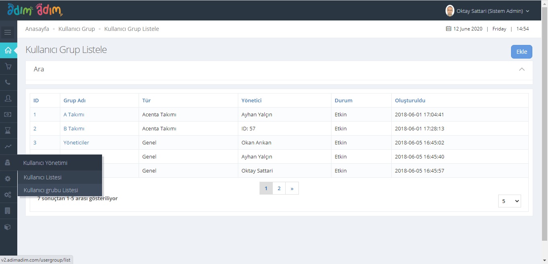Viewport: 548px width, 264px height.
Task: Click the single gear settings icon
Action: pos(8,179)
